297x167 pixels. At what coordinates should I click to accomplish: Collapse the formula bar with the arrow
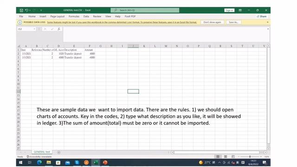click(268, 29)
